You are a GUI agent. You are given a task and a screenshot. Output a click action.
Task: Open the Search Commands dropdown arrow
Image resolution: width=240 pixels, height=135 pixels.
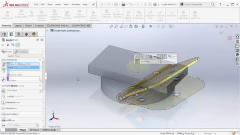click(216, 4)
